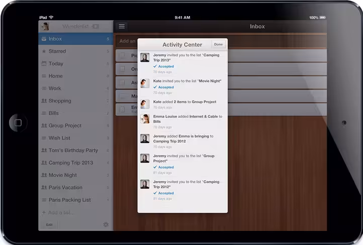This screenshot has width=363, height=245.
Task: Tap the battery icon in status bar
Action: tap(323, 18)
